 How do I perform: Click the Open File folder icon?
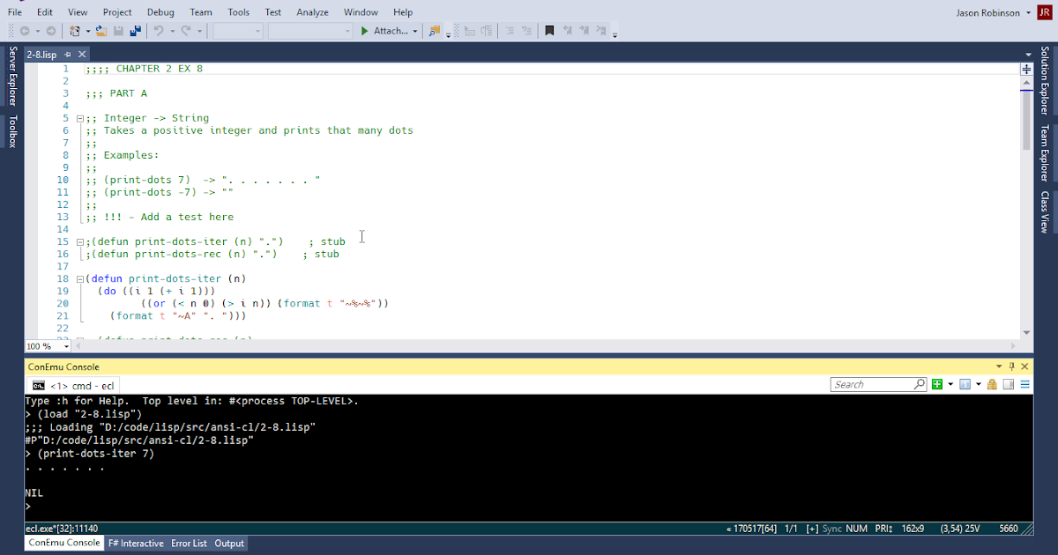(101, 31)
